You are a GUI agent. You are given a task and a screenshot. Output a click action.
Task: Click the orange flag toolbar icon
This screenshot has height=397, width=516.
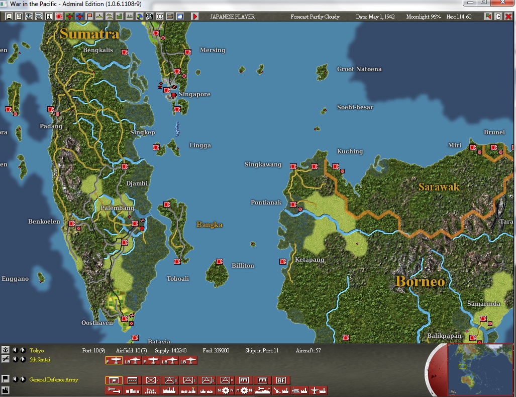(x=89, y=17)
